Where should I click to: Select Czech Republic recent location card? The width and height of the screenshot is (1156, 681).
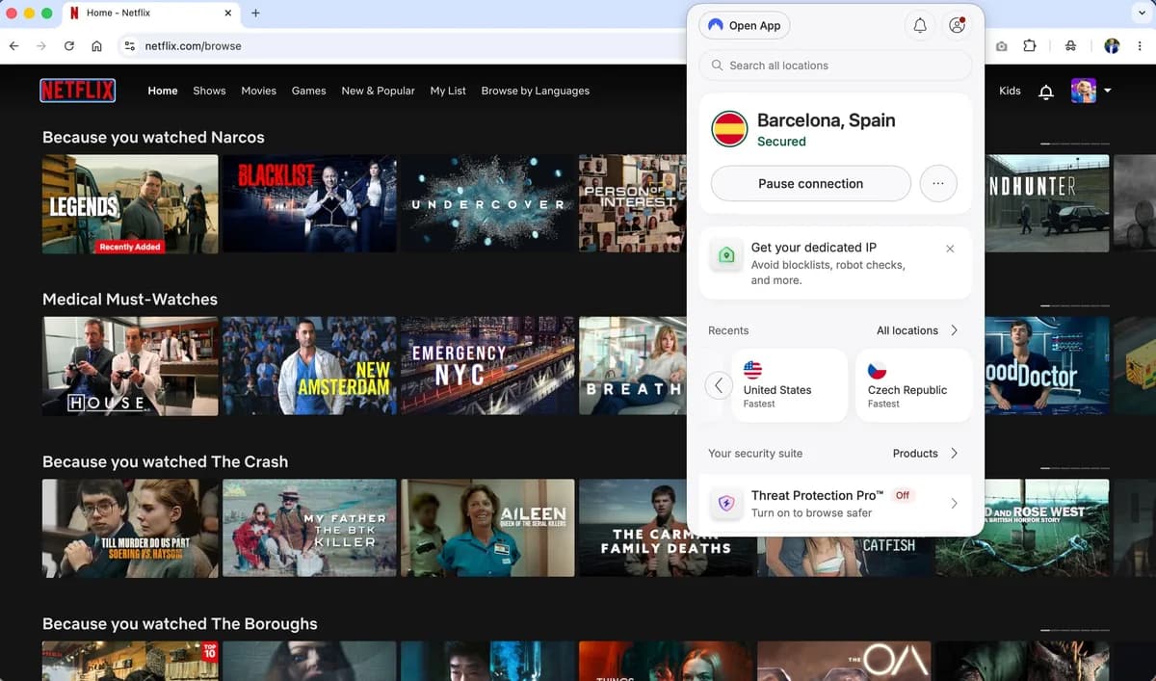coord(913,385)
